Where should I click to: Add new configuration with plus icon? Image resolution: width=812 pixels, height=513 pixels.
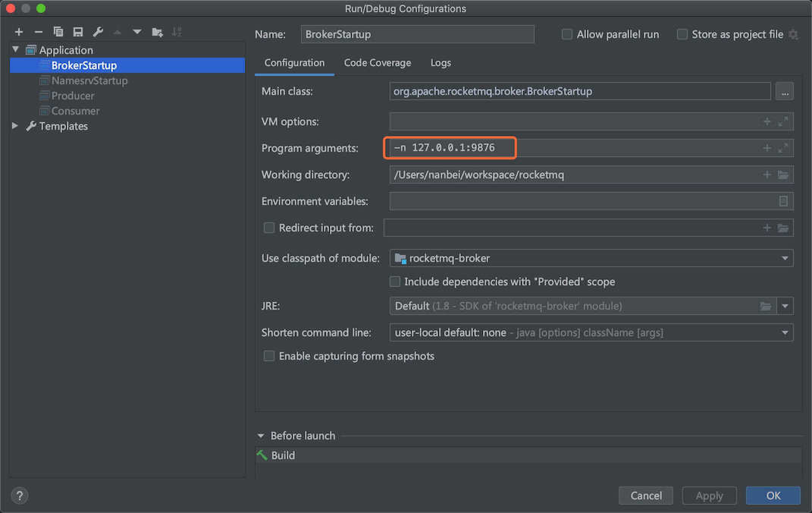pyautogui.click(x=19, y=32)
